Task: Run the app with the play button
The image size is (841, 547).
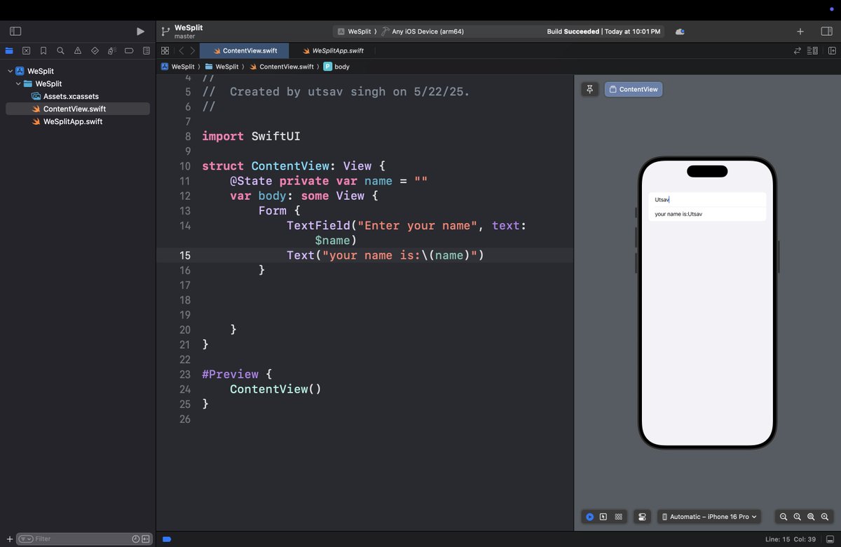Action: tap(140, 32)
